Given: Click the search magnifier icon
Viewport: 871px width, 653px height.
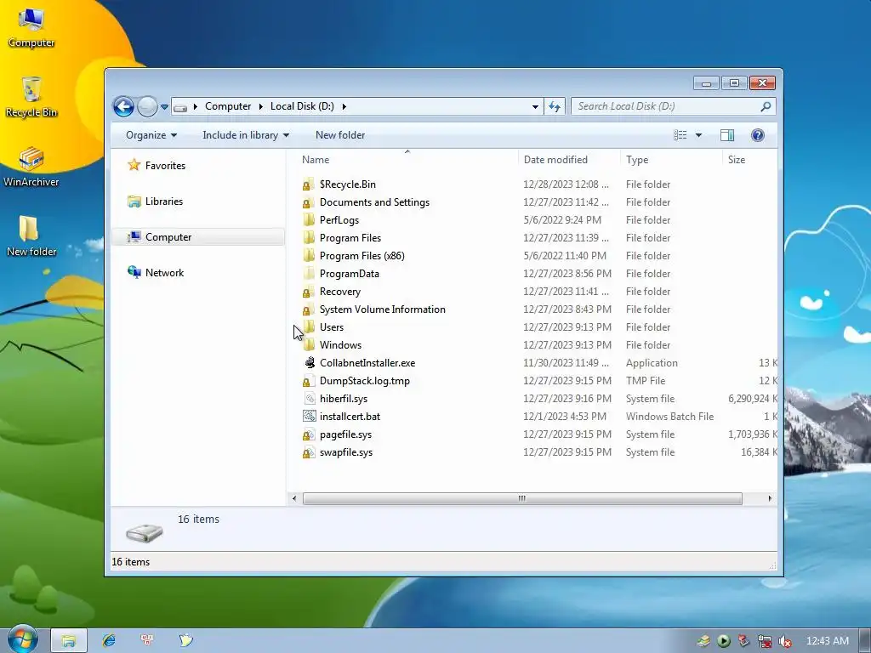Looking at the screenshot, I should (766, 106).
